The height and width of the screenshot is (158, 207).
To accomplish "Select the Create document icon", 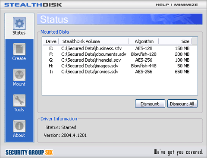I will point(19,49).
